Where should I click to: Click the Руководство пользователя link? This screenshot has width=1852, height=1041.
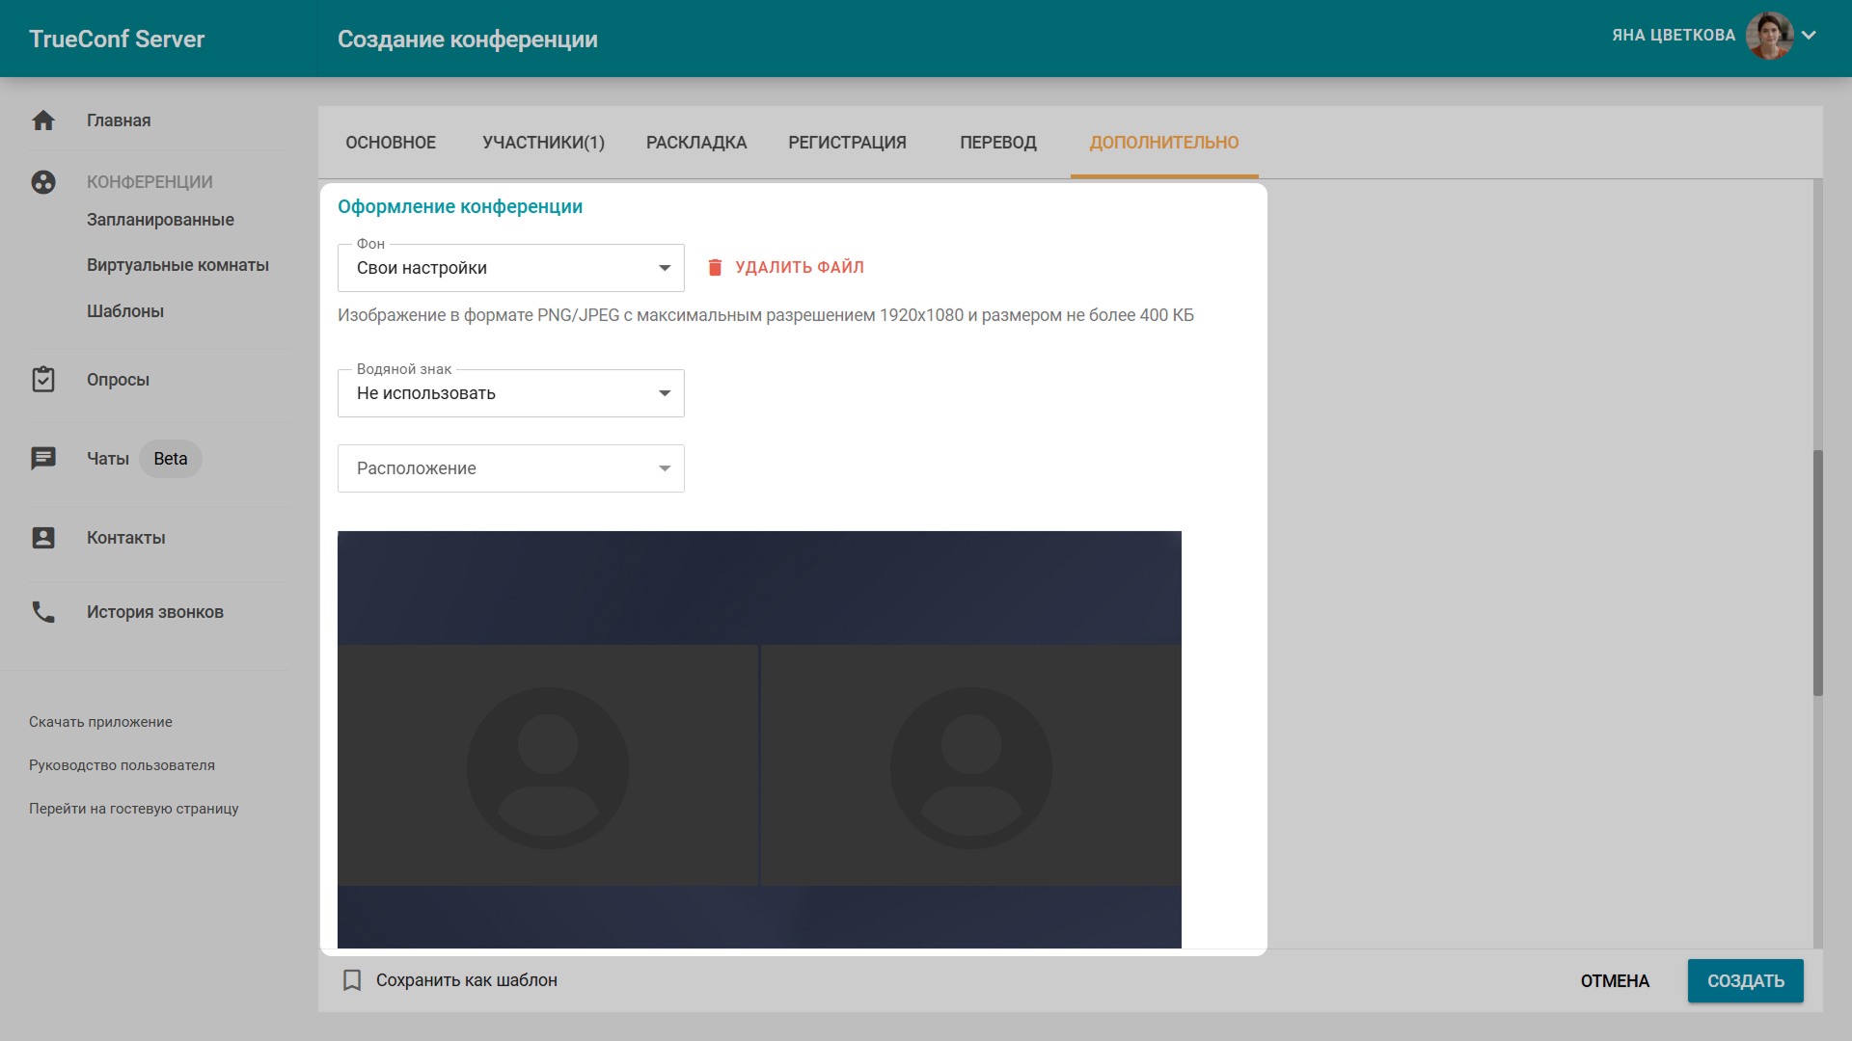pyautogui.click(x=122, y=765)
